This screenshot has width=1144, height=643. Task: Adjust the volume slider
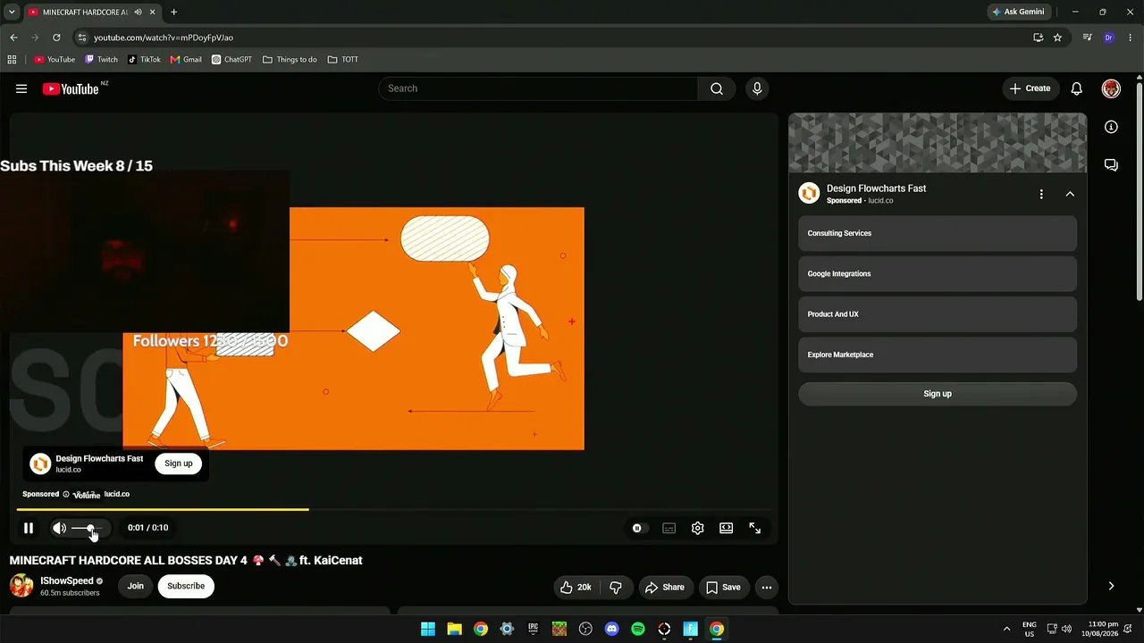click(88, 528)
